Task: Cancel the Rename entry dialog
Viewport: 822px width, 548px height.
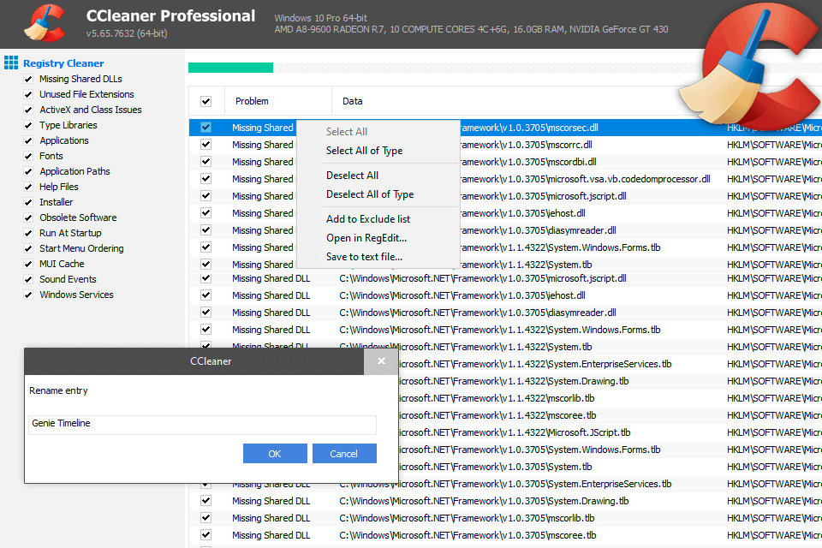Action: (x=344, y=454)
